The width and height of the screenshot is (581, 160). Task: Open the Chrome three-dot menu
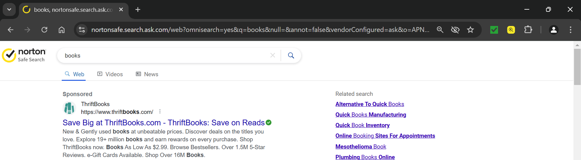coord(570,30)
